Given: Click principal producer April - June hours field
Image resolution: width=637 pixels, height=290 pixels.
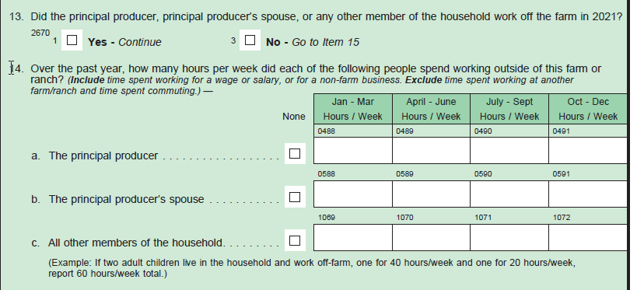Looking at the screenshot, I should pos(431,151).
